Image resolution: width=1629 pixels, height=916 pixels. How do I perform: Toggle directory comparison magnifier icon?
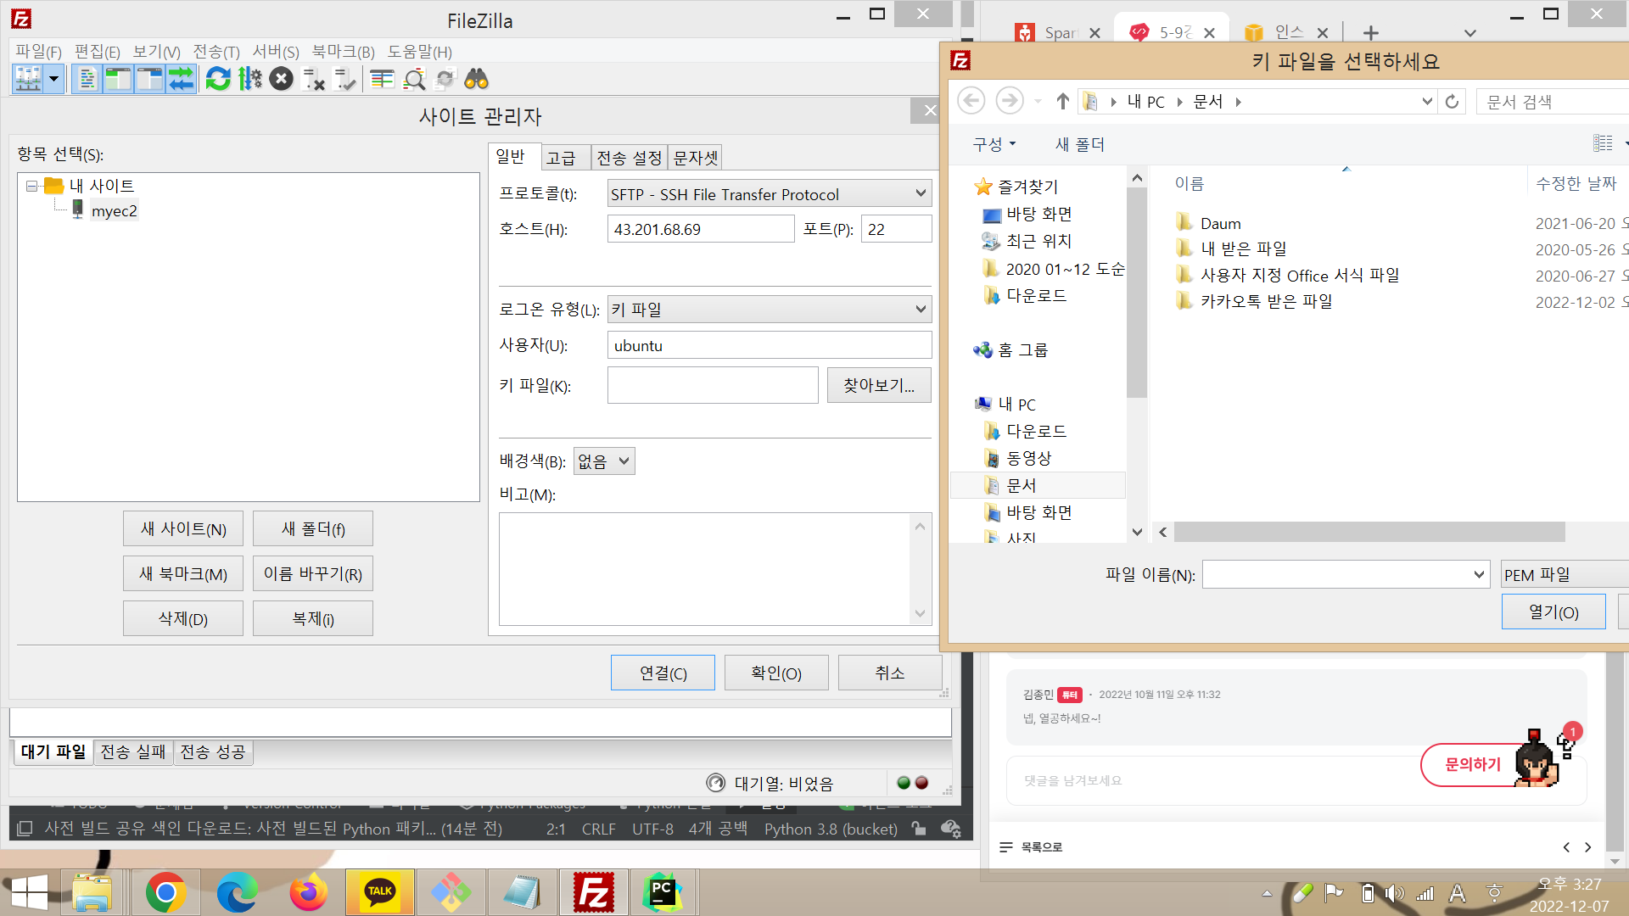coord(414,80)
